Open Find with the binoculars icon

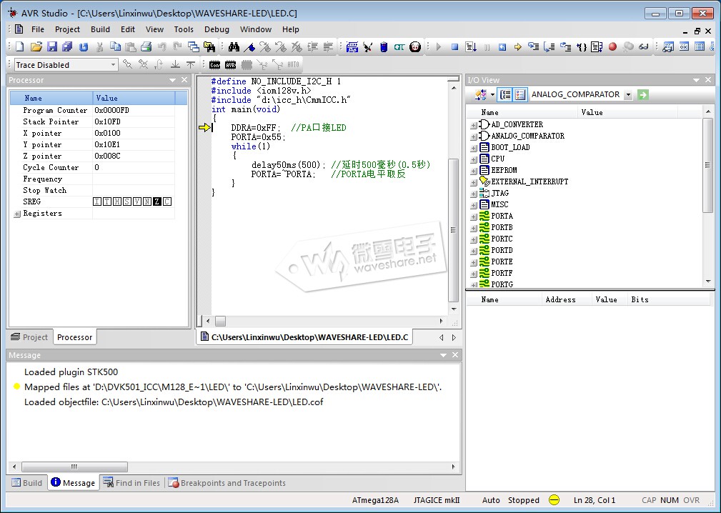(234, 47)
